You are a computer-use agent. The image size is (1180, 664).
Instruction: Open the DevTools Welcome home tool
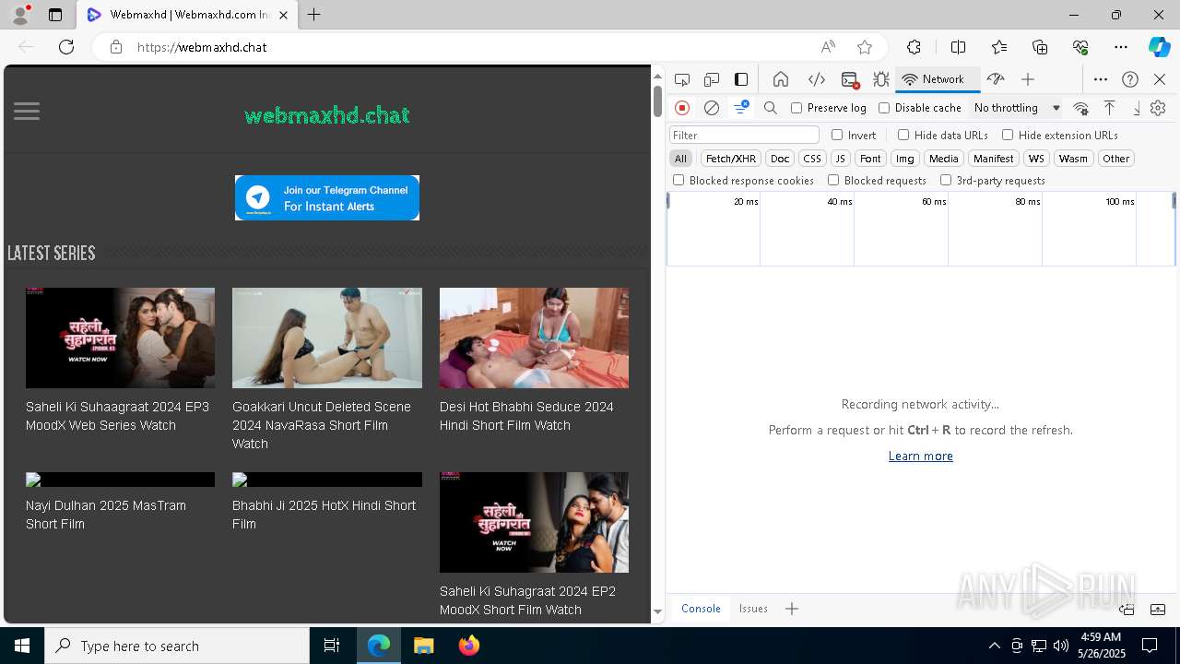781,79
